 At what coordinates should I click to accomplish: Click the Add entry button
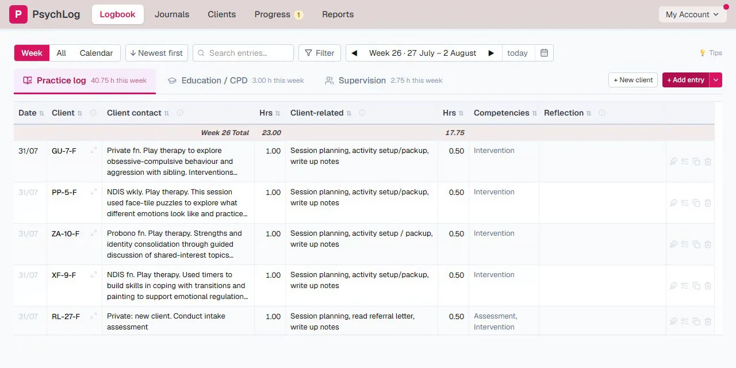tap(686, 80)
